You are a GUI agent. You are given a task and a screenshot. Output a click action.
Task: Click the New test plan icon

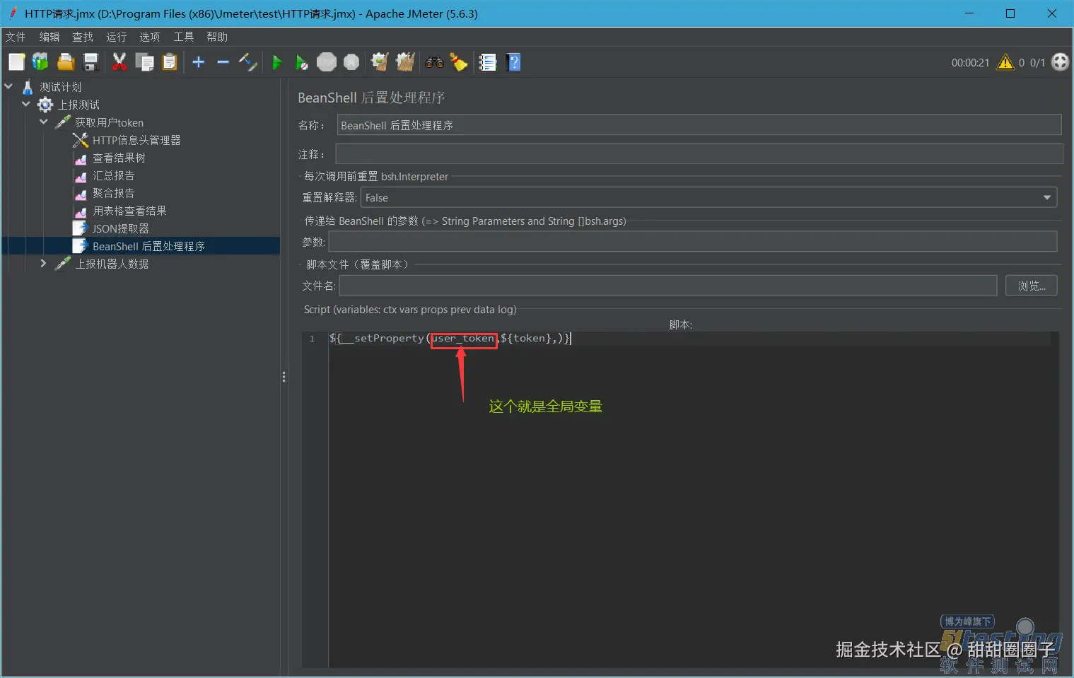point(17,62)
